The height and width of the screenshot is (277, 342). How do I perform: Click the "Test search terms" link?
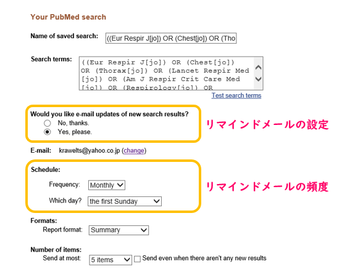pos(236,95)
